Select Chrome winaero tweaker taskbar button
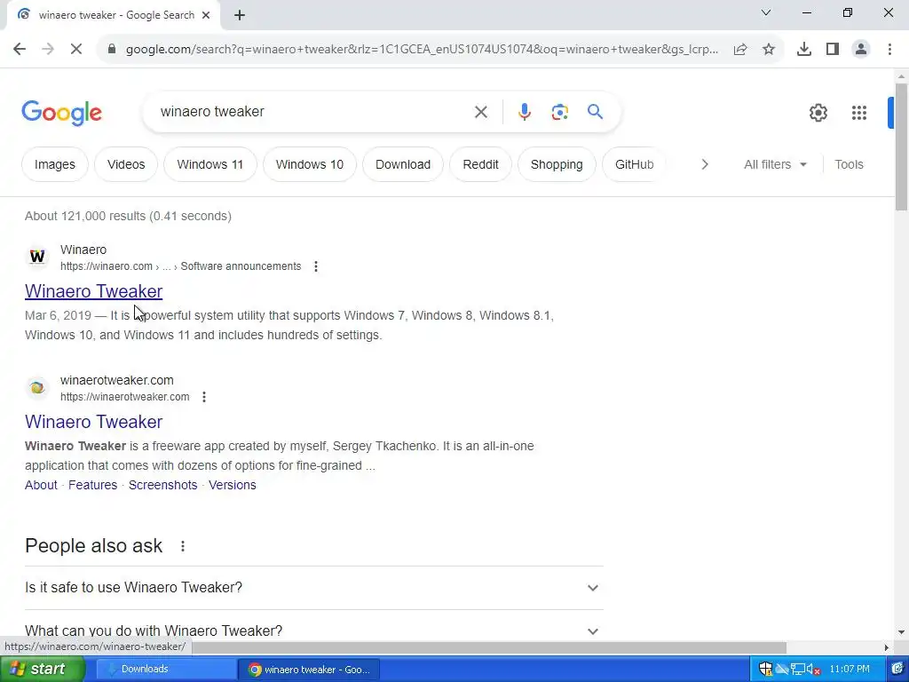 pos(308,670)
